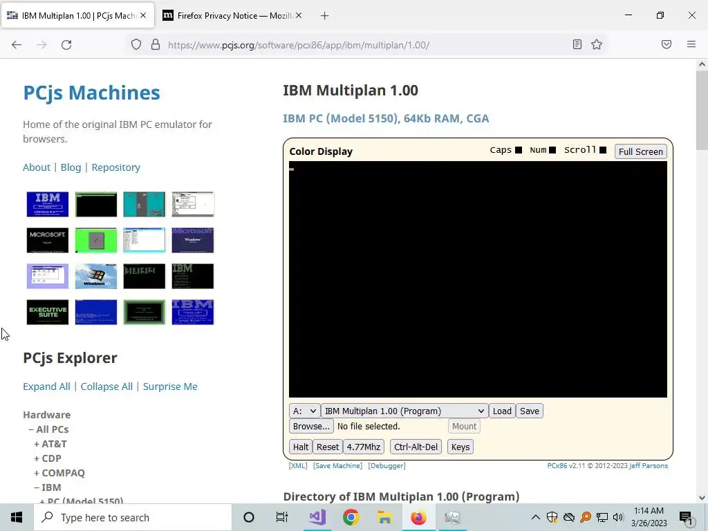This screenshot has height=531, width=708.
Task: Click the Save button
Action: 529,411
